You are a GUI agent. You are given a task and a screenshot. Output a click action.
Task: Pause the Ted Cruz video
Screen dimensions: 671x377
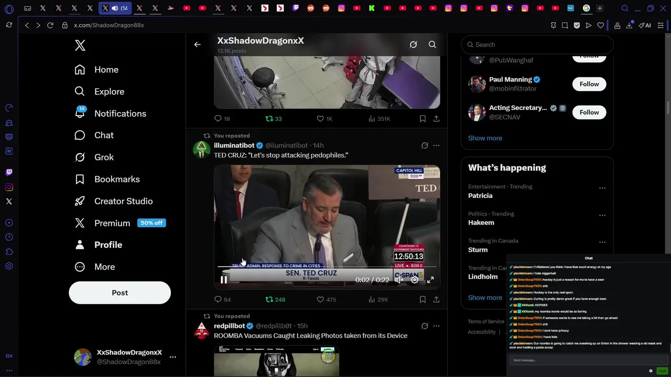coord(224,280)
